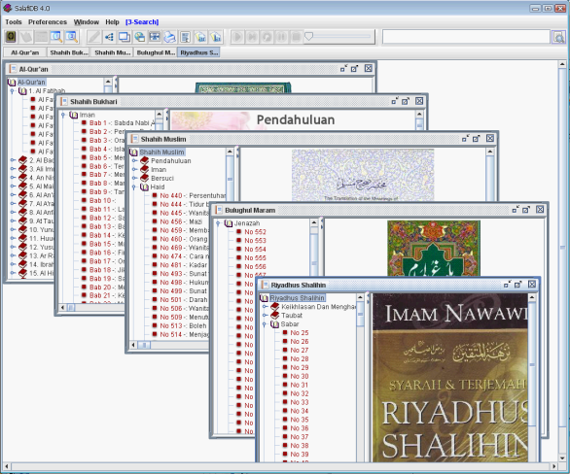Expand the Taubat node in Riyadhus Shalihin tree

tap(266, 316)
